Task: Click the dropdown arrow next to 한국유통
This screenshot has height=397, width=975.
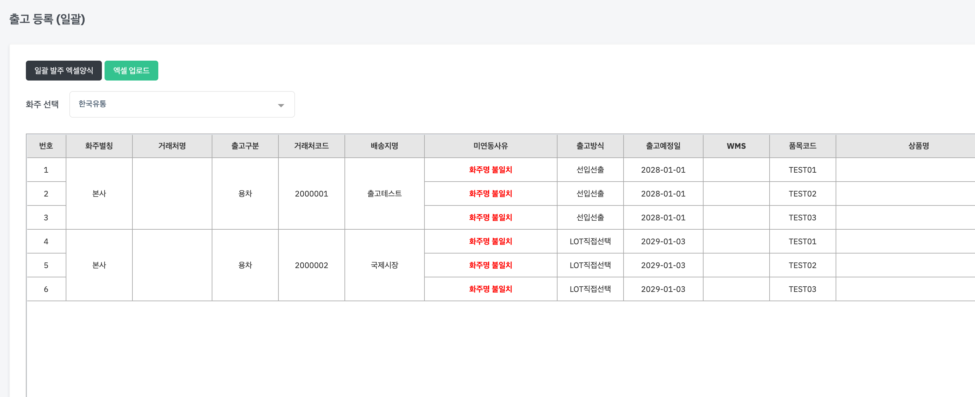Action: [x=280, y=105]
